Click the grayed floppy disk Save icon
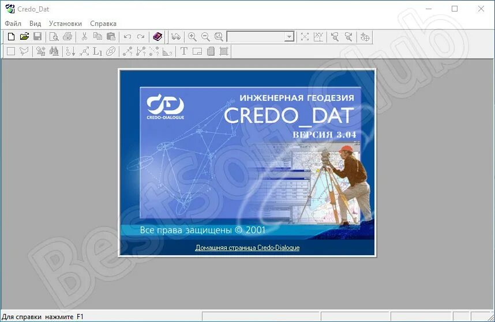Viewport: 495px width, 322px height. click(37, 37)
